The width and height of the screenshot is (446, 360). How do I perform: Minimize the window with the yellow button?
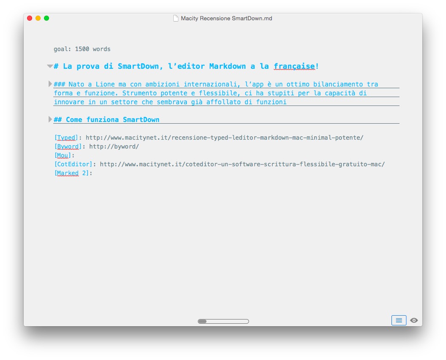(38, 18)
